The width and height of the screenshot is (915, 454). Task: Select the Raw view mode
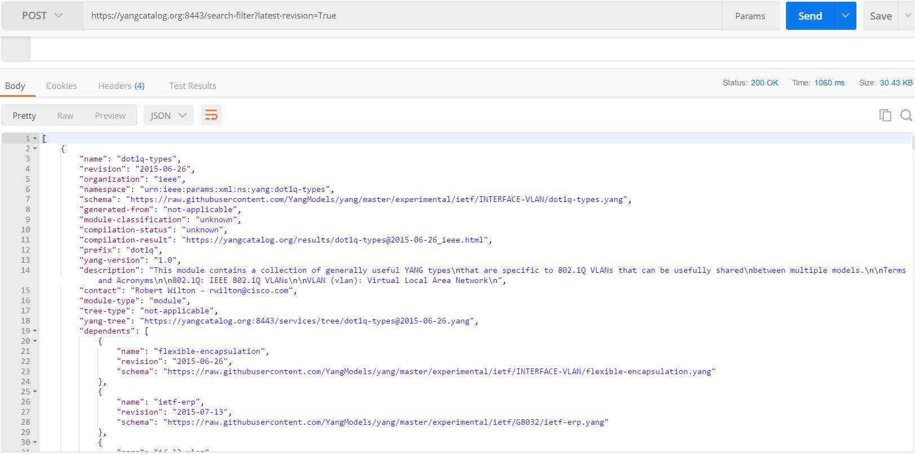click(65, 115)
